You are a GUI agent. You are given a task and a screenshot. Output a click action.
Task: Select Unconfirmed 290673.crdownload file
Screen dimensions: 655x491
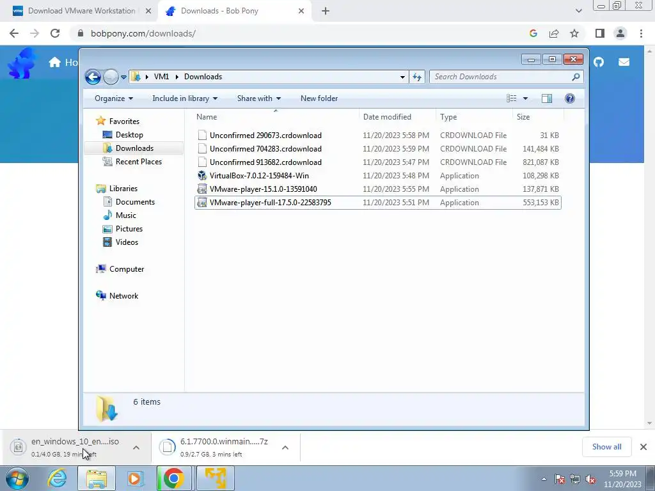pyautogui.click(x=377, y=136)
